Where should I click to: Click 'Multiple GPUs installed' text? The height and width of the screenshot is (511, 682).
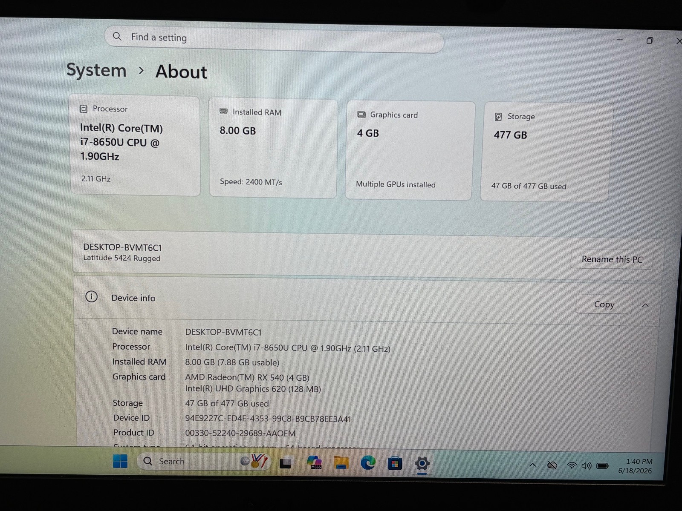396,184
